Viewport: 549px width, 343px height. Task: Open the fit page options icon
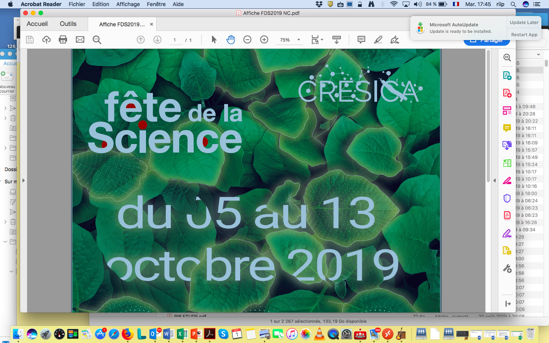click(317, 40)
